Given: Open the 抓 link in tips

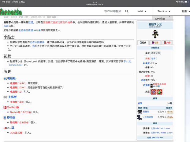Looking at the screenshot, I should [x=33, y=46].
